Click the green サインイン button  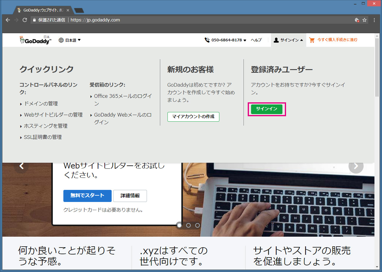point(266,109)
